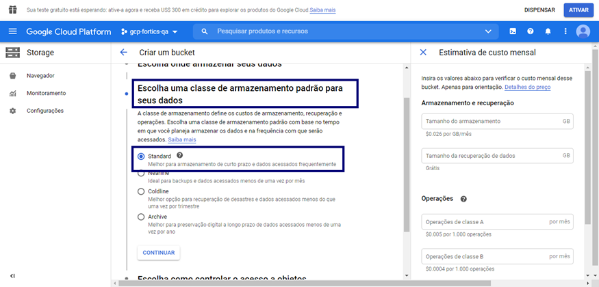This screenshot has width=599, height=287.
Task: Select the Standard storage class
Action: (x=141, y=156)
